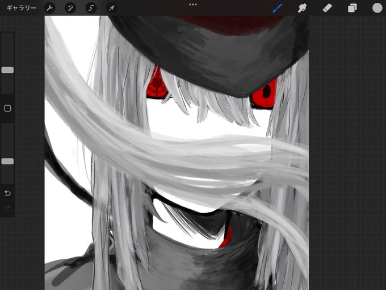Open the Actions wrench menu
The image size is (386, 290).
[49, 8]
